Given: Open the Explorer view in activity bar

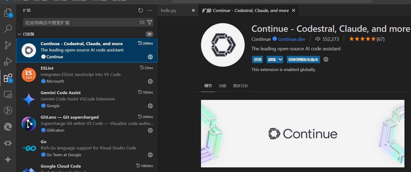Looking at the screenshot, I should point(8,13).
